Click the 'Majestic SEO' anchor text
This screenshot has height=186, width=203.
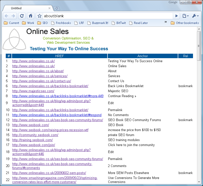point(118,91)
